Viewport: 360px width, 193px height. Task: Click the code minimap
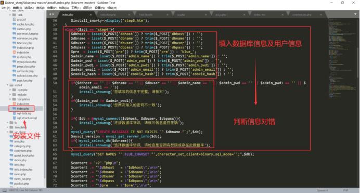click(x=342, y=59)
